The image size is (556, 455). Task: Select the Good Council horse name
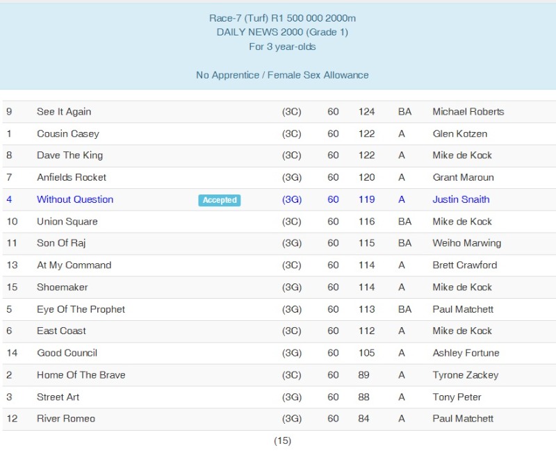(x=67, y=353)
